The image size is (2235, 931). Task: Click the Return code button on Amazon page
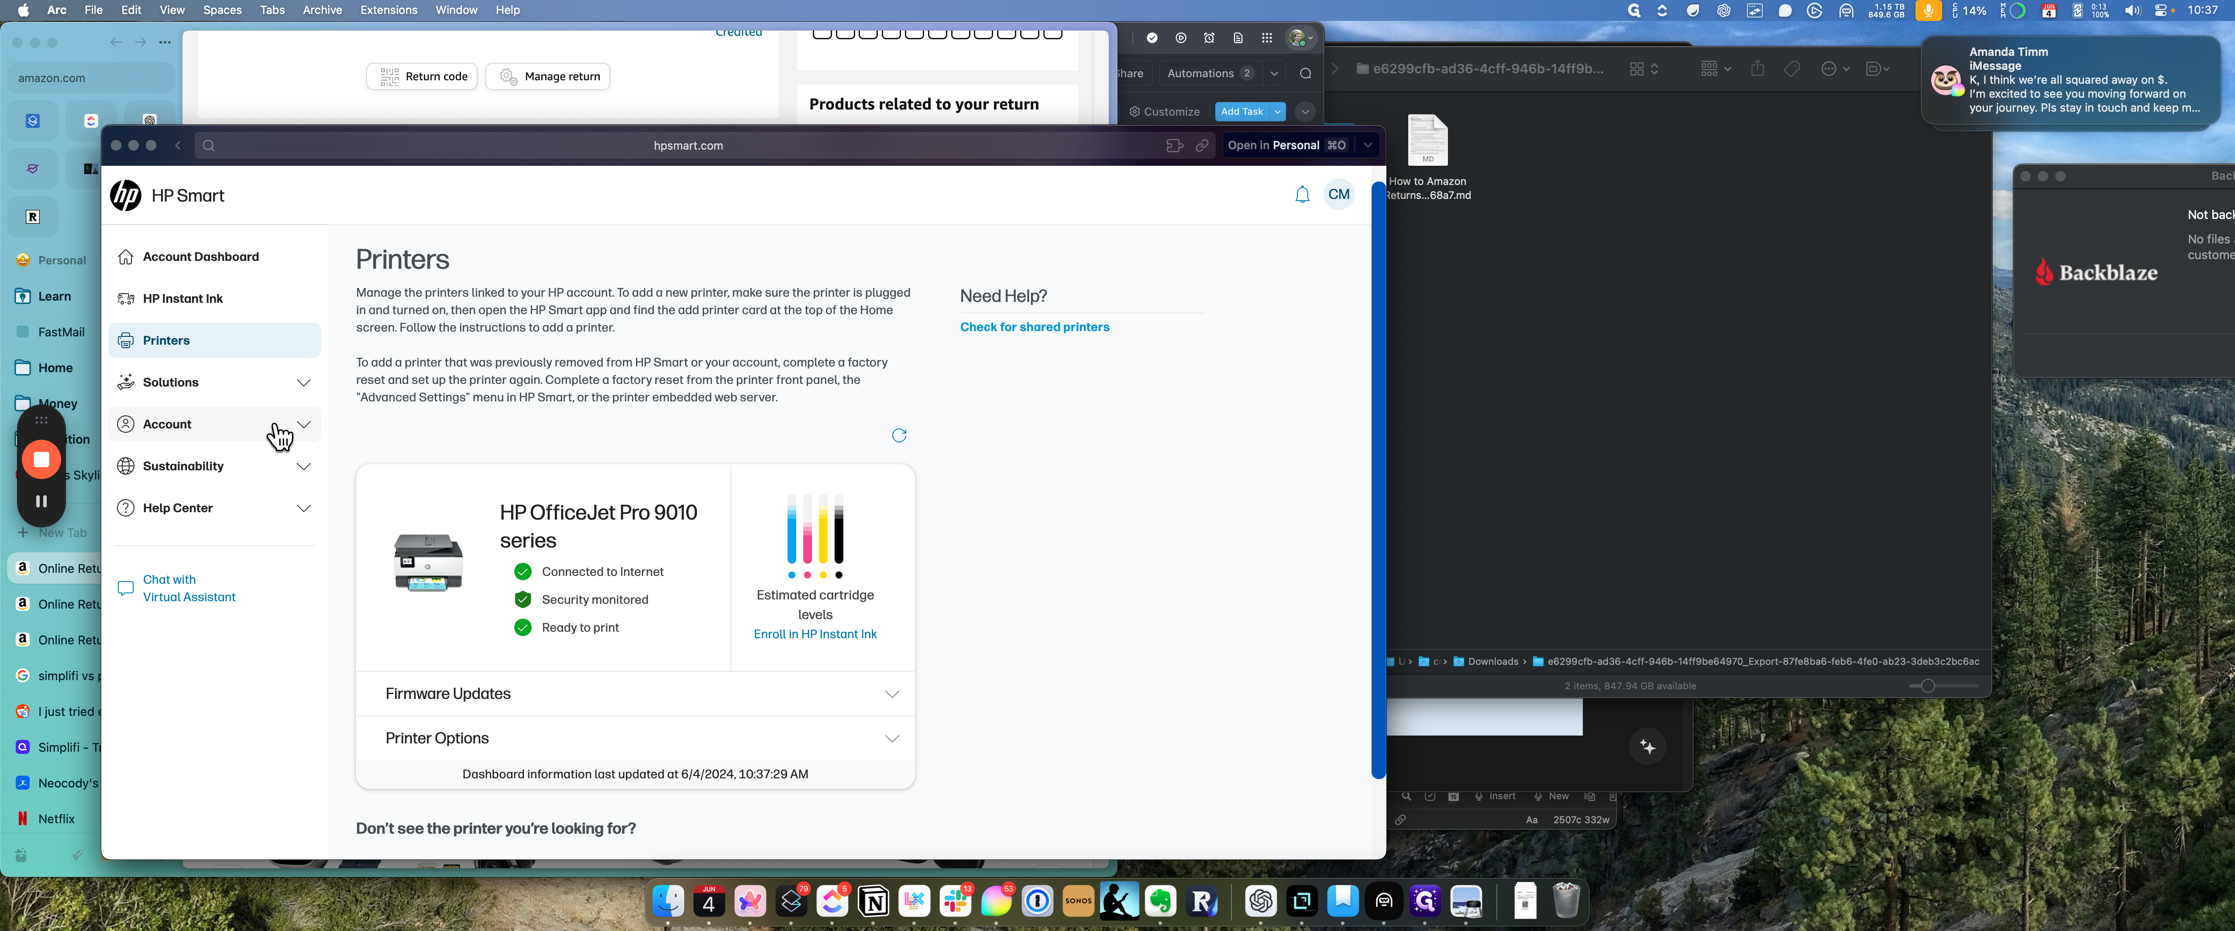point(422,76)
